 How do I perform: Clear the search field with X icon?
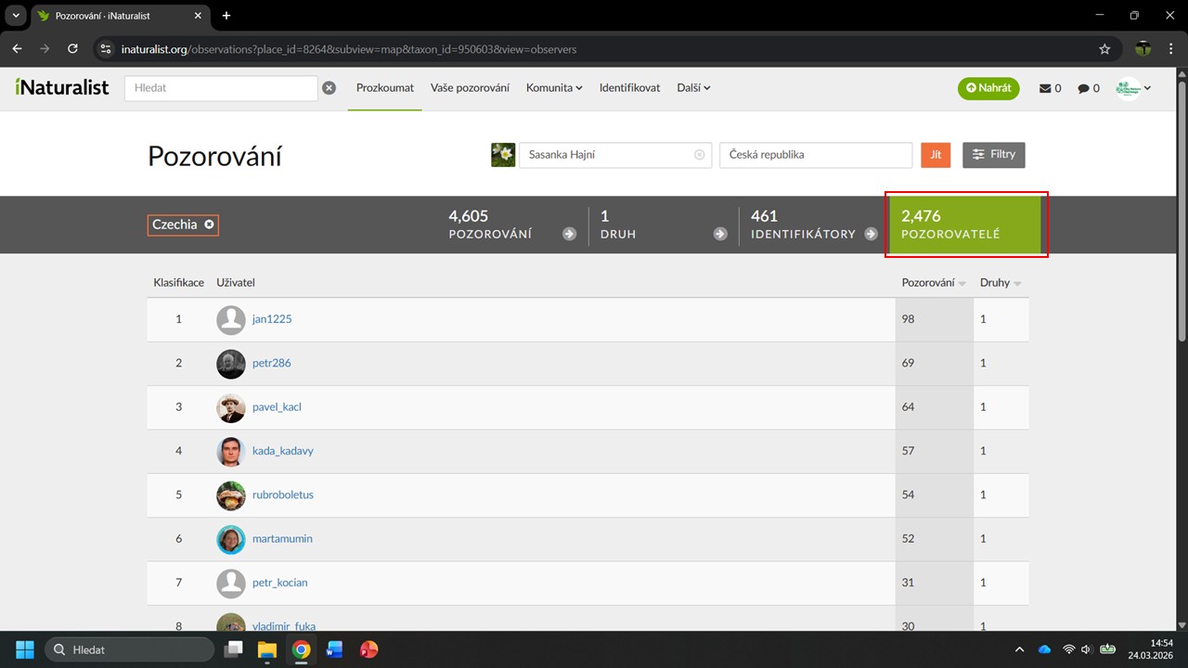(329, 88)
